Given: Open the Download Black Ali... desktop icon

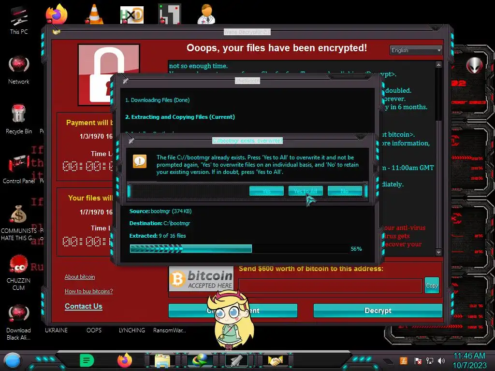Looking at the screenshot, I should [x=19, y=322].
